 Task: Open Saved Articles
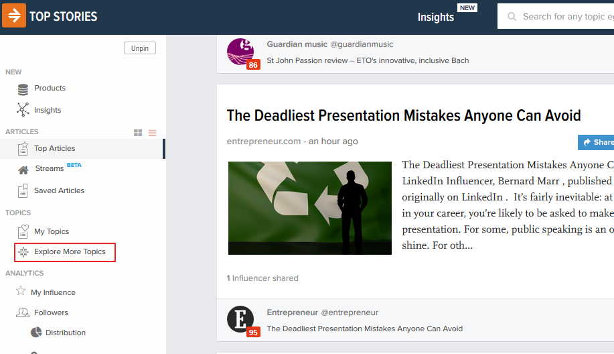tap(59, 190)
